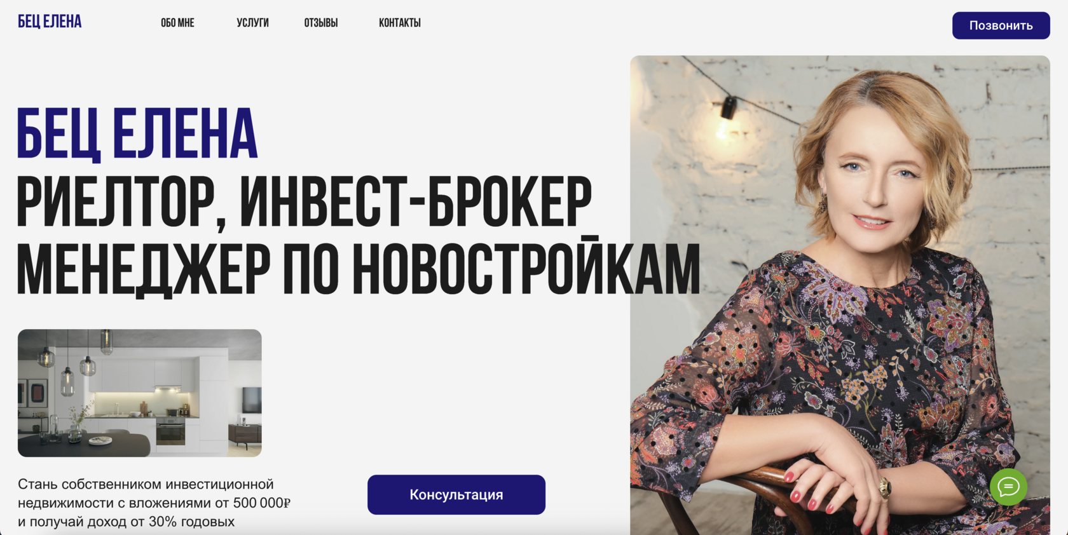Go to the УСЛУГИ section

pyautogui.click(x=252, y=23)
